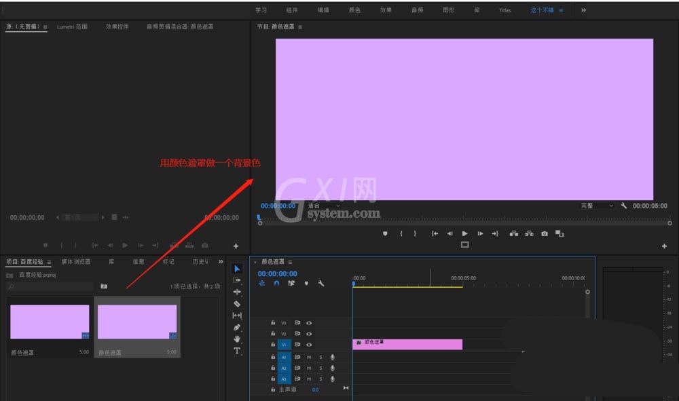Select the Razor tool
Image resolution: width=679 pixels, height=401 pixels.
tap(237, 304)
